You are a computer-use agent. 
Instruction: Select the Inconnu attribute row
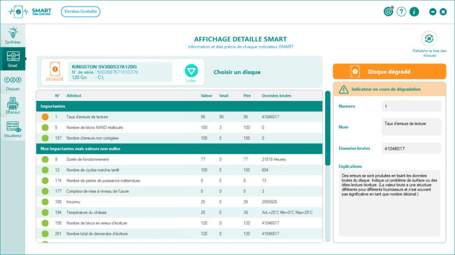coord(180,202)
